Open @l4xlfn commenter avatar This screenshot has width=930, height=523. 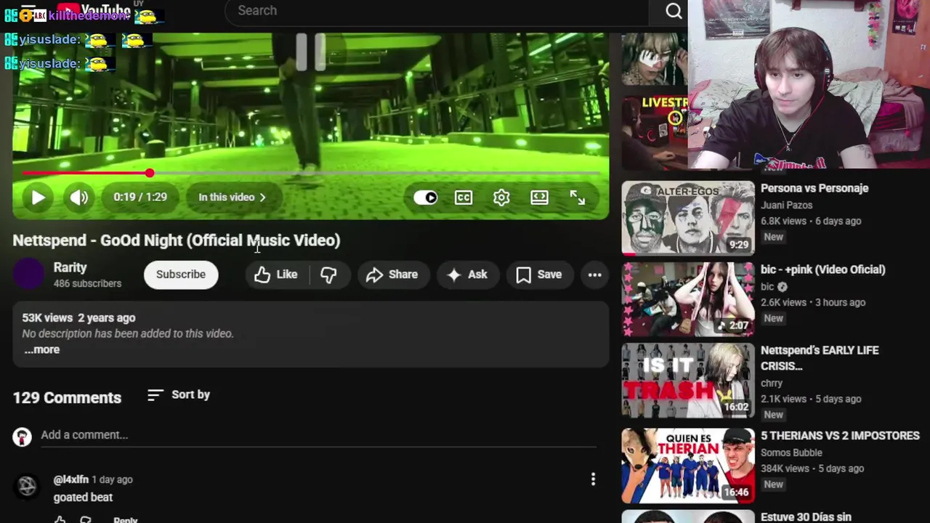[27, 487]
